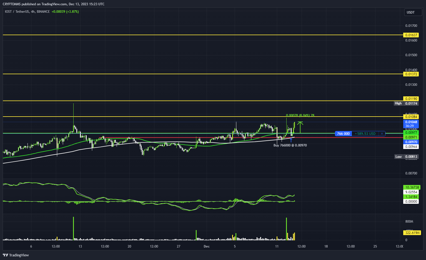Click the 1.34184 histogram value label
This screenshot has width=426, height=260.
(411, 197)
